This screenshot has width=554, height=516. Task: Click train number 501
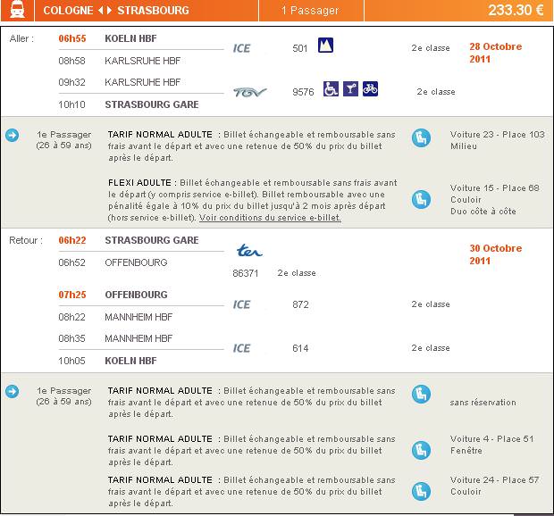[300, 48]
